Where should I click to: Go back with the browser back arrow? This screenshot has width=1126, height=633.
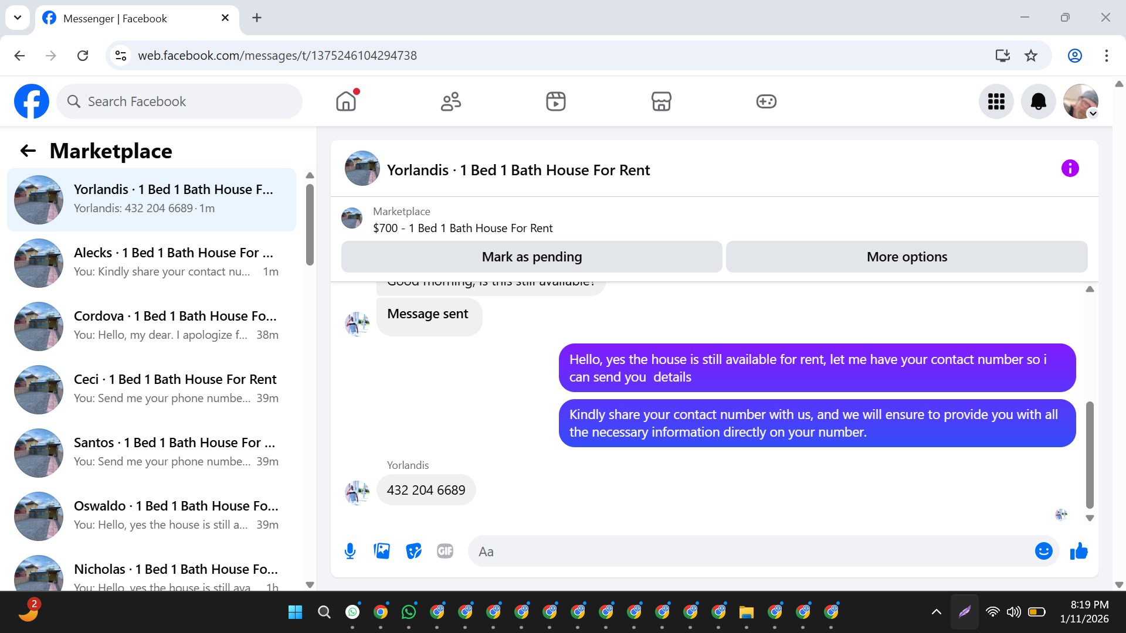(19, 55)
